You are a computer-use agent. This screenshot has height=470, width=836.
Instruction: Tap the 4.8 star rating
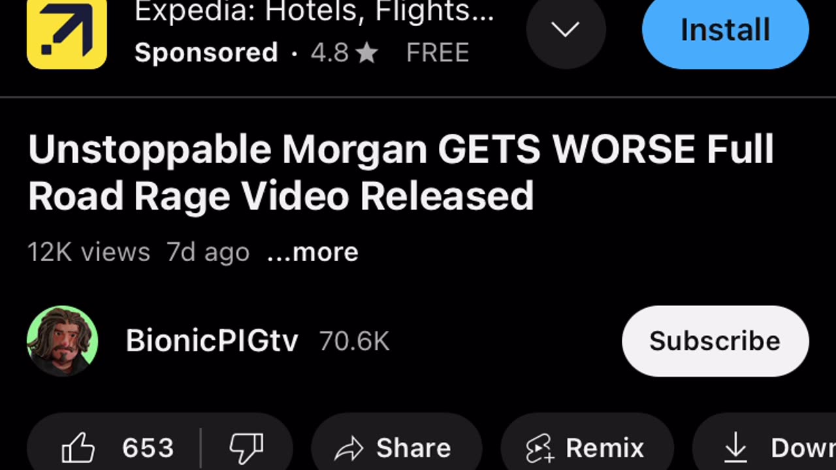pyautogui.click(x=344, y=53)
